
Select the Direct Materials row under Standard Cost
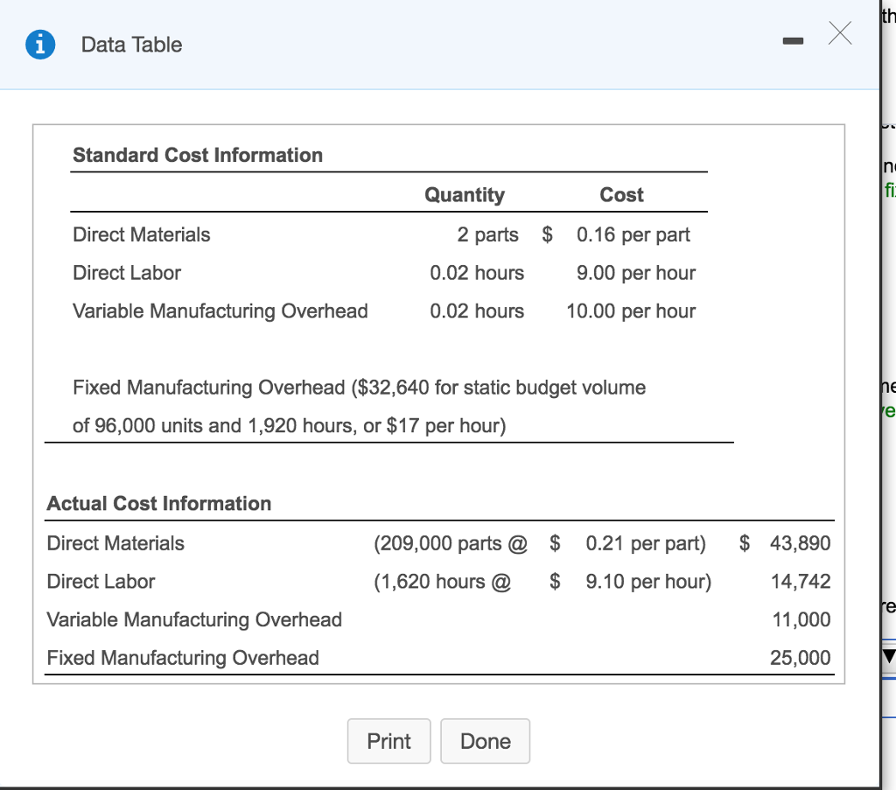point(141,234)
